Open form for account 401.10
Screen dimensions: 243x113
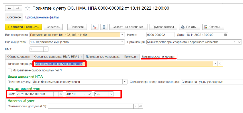pos(89,94)
